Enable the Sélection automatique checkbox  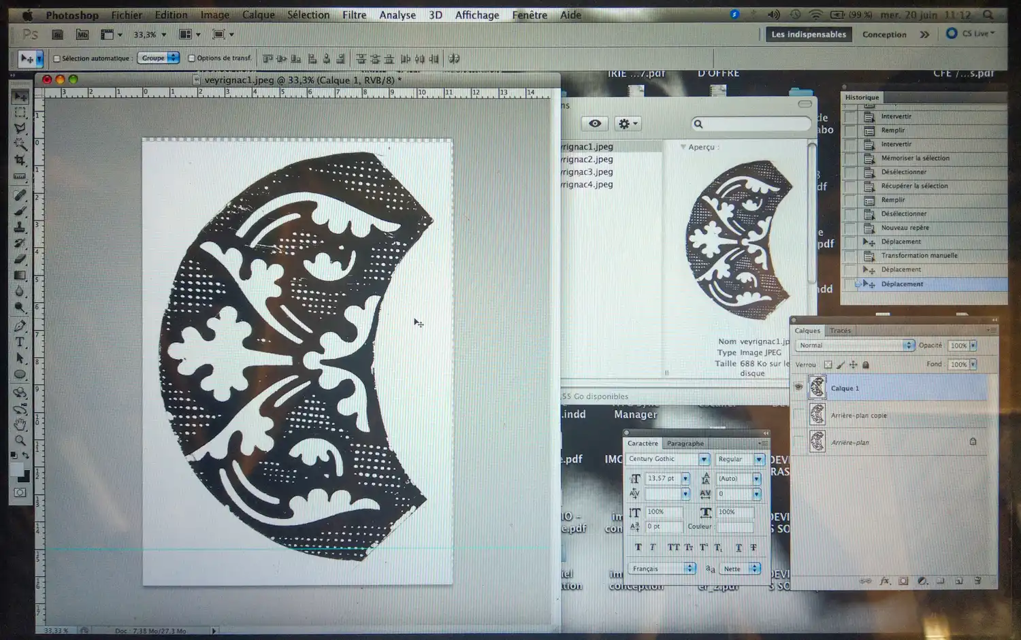[57, 58]
